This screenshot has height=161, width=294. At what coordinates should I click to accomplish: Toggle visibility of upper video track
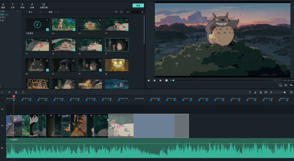coord(2,109)
